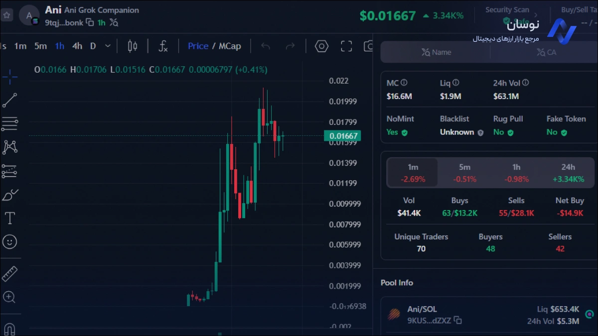Redo the chart action
Image resolution: width=598 pixels, height=336 pixels.
(x=290, y=46)
